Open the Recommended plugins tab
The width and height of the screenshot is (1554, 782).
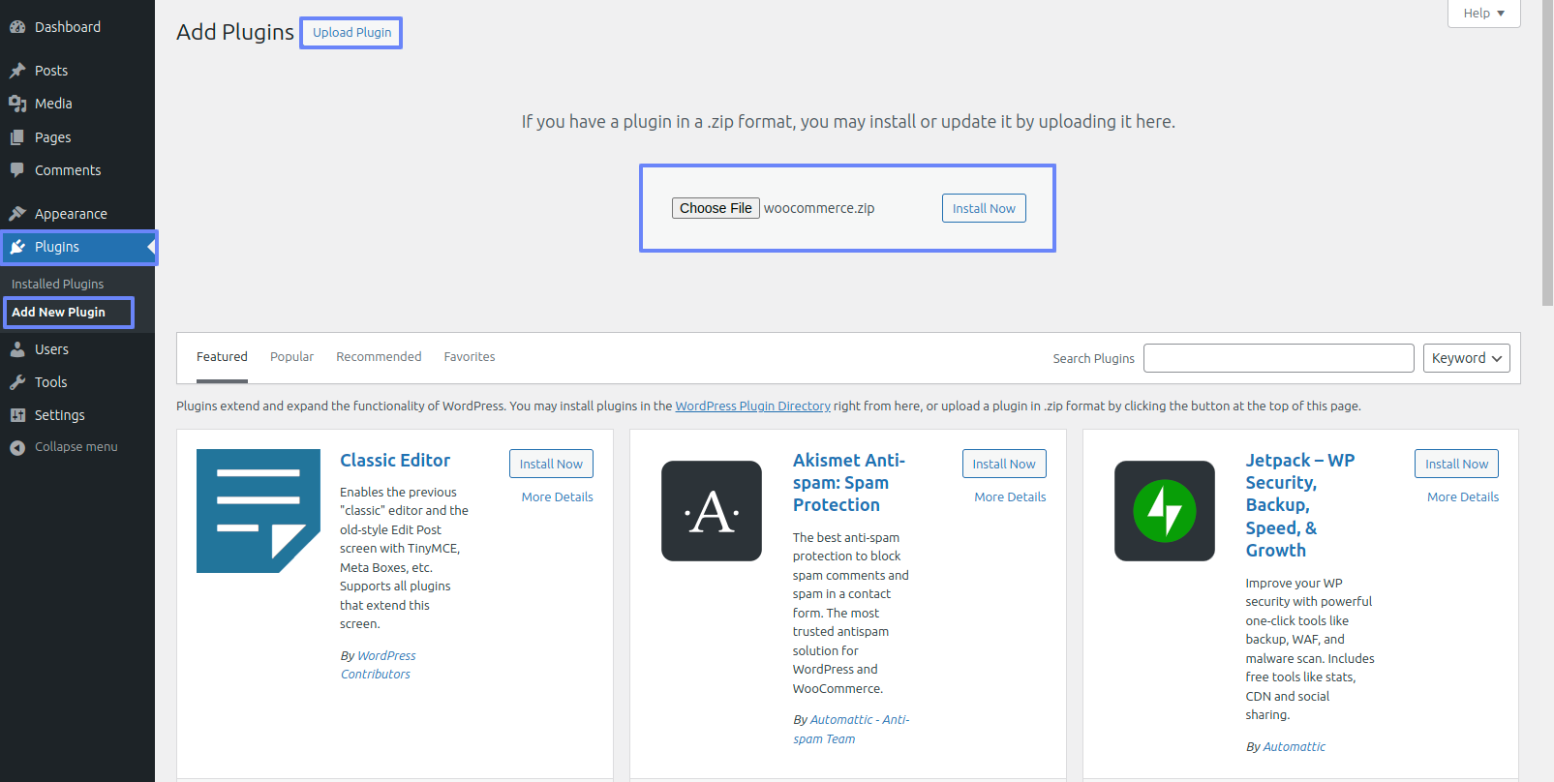click(379, 357)
